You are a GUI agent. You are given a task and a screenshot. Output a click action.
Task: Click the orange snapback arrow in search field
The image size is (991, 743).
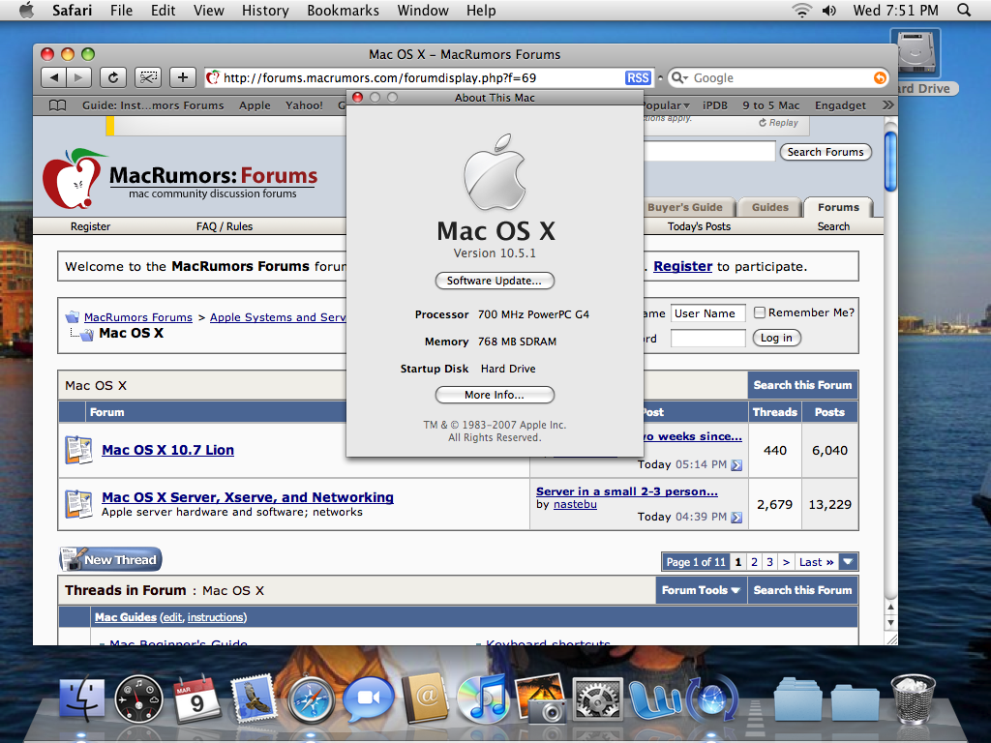coord(879,77)
